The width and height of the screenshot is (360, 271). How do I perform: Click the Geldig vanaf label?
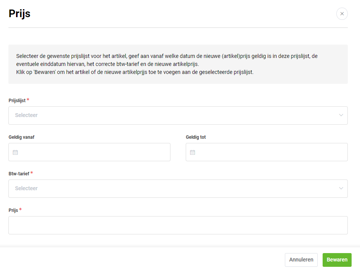tap(21, 137)
